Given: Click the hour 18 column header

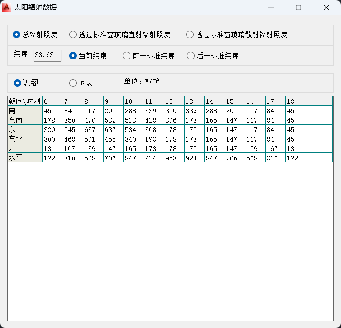Looking at the screenshot, I should tap(295, 101).
